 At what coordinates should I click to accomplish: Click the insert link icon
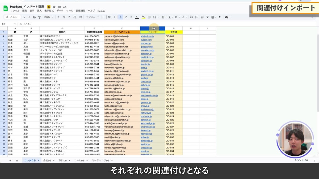coord(191,17)
